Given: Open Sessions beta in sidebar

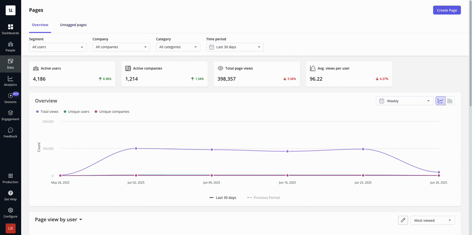Looking at the screenshot, I should 10,98.
